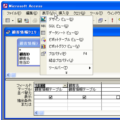Run the query with the exclamation icon
The height and width of the screenshot is (120, 120).
[112, 20]
